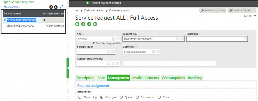The height and width of the screenshot is (101, 258).
Task: Open the MODEL dropdown menu
Action: click(x=250, y=16)
